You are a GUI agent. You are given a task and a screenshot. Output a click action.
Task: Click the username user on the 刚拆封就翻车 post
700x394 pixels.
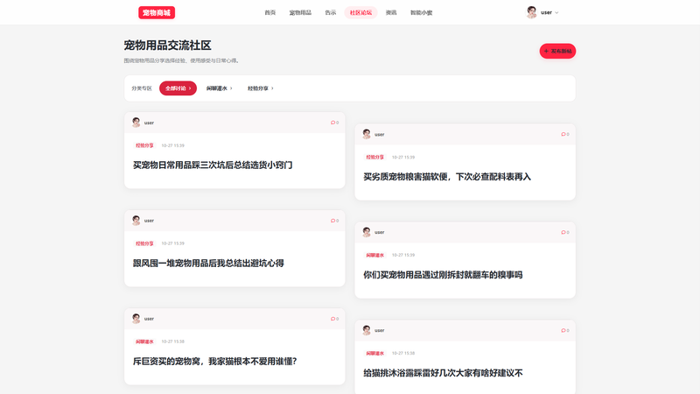pos(380,232)
